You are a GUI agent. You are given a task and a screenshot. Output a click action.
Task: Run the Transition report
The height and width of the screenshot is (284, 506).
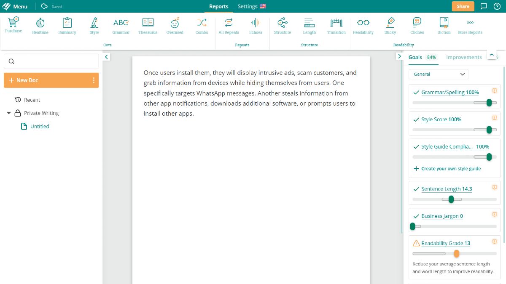tap(336, 25)
